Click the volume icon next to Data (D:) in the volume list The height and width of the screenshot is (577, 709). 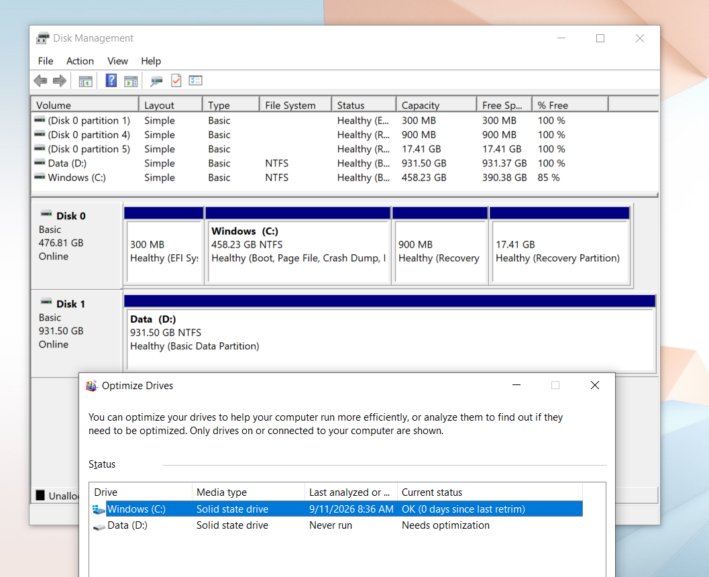tap(40, 163)
